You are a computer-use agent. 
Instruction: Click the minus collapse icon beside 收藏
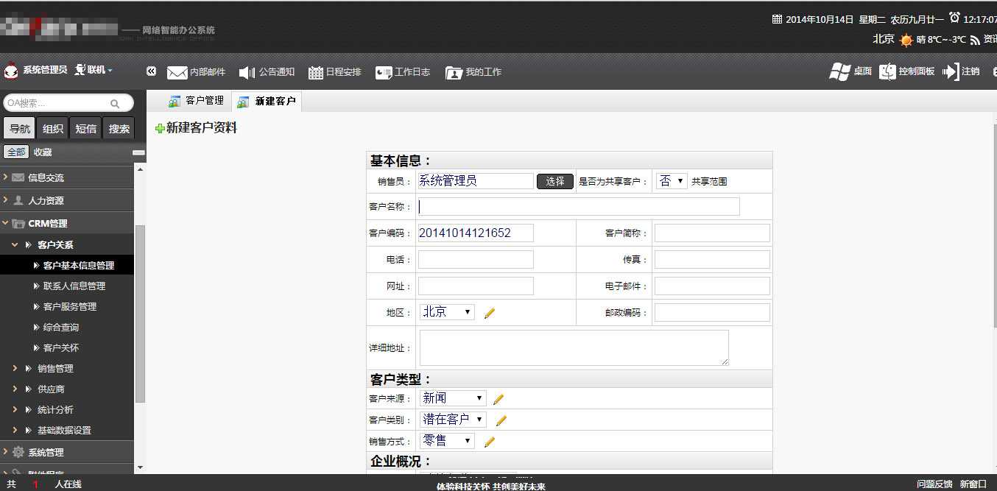pos(138,152)
